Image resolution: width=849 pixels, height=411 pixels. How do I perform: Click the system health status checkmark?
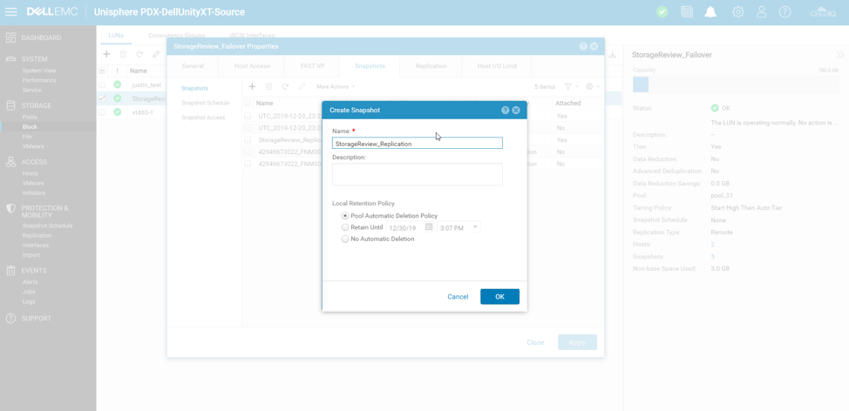pos(662,12)
